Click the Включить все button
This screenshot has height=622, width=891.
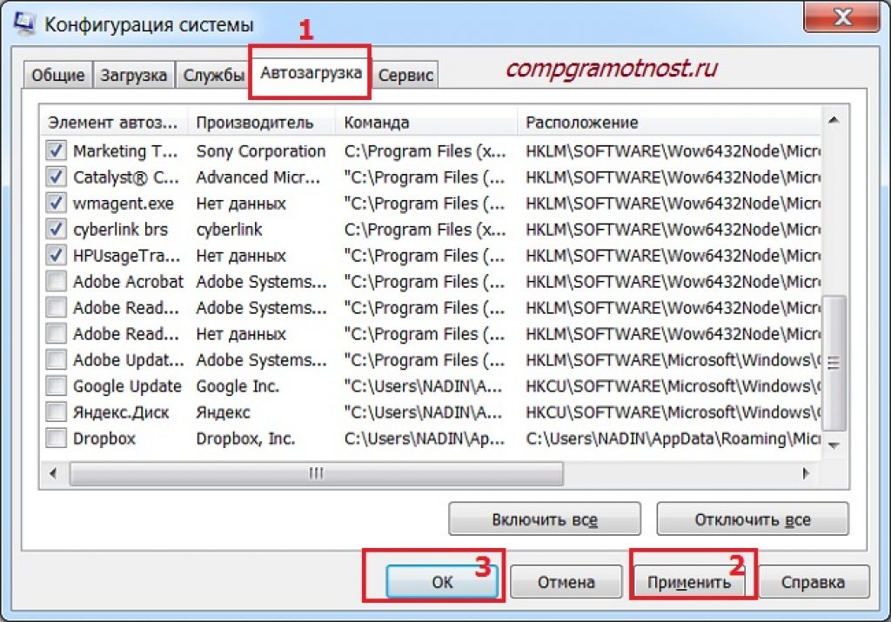click(545, 519)
